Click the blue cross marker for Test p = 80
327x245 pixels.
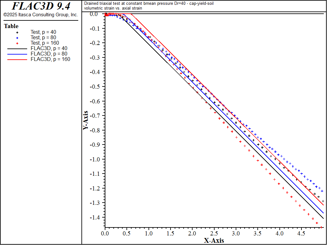[17, 38]
